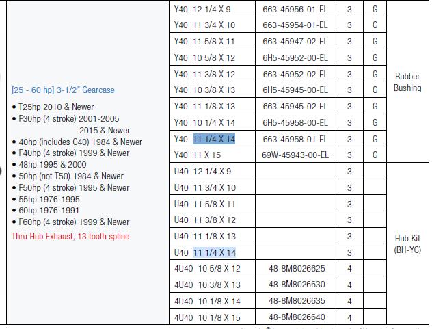Image resolution: width=445 pixels, height=329 pixels.
Task: Select part number 48-8M8026640
Action: tap(297, 317)
